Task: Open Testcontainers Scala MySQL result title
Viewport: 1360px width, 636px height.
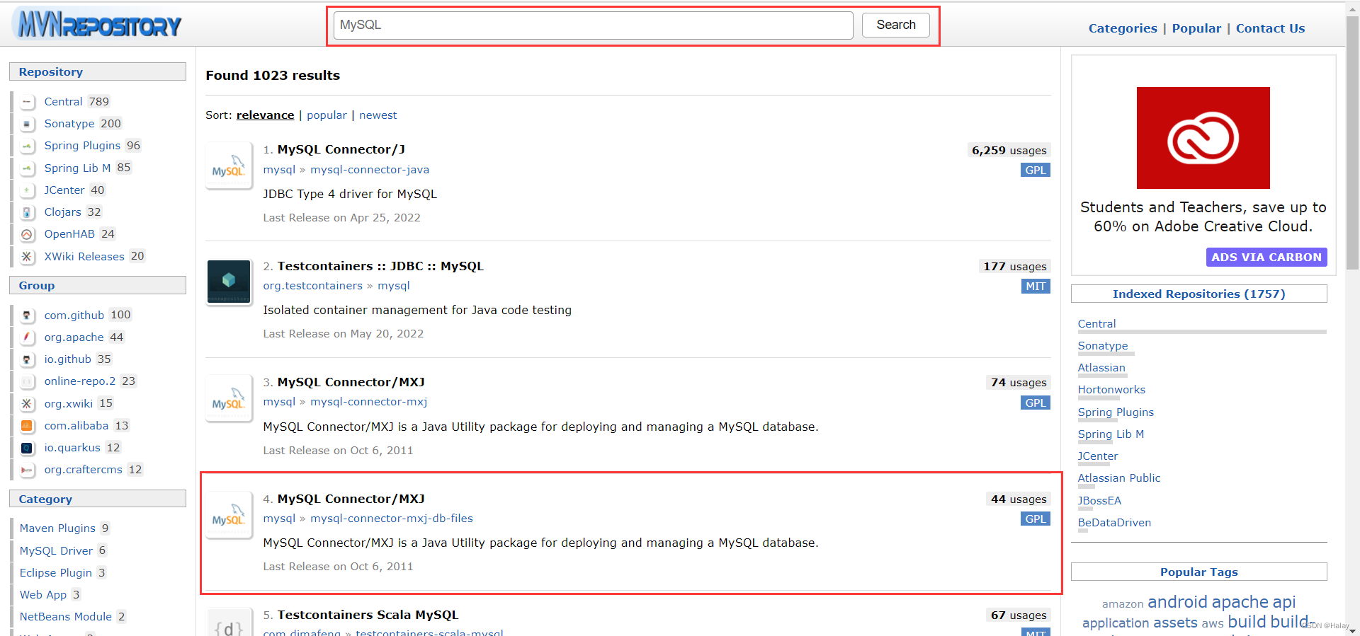Action: pyautogui.click(x=368, y=615)
